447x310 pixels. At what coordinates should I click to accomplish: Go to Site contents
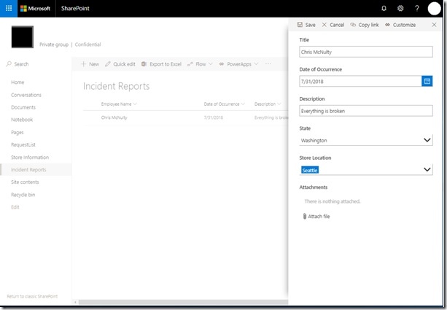[25, 182]
